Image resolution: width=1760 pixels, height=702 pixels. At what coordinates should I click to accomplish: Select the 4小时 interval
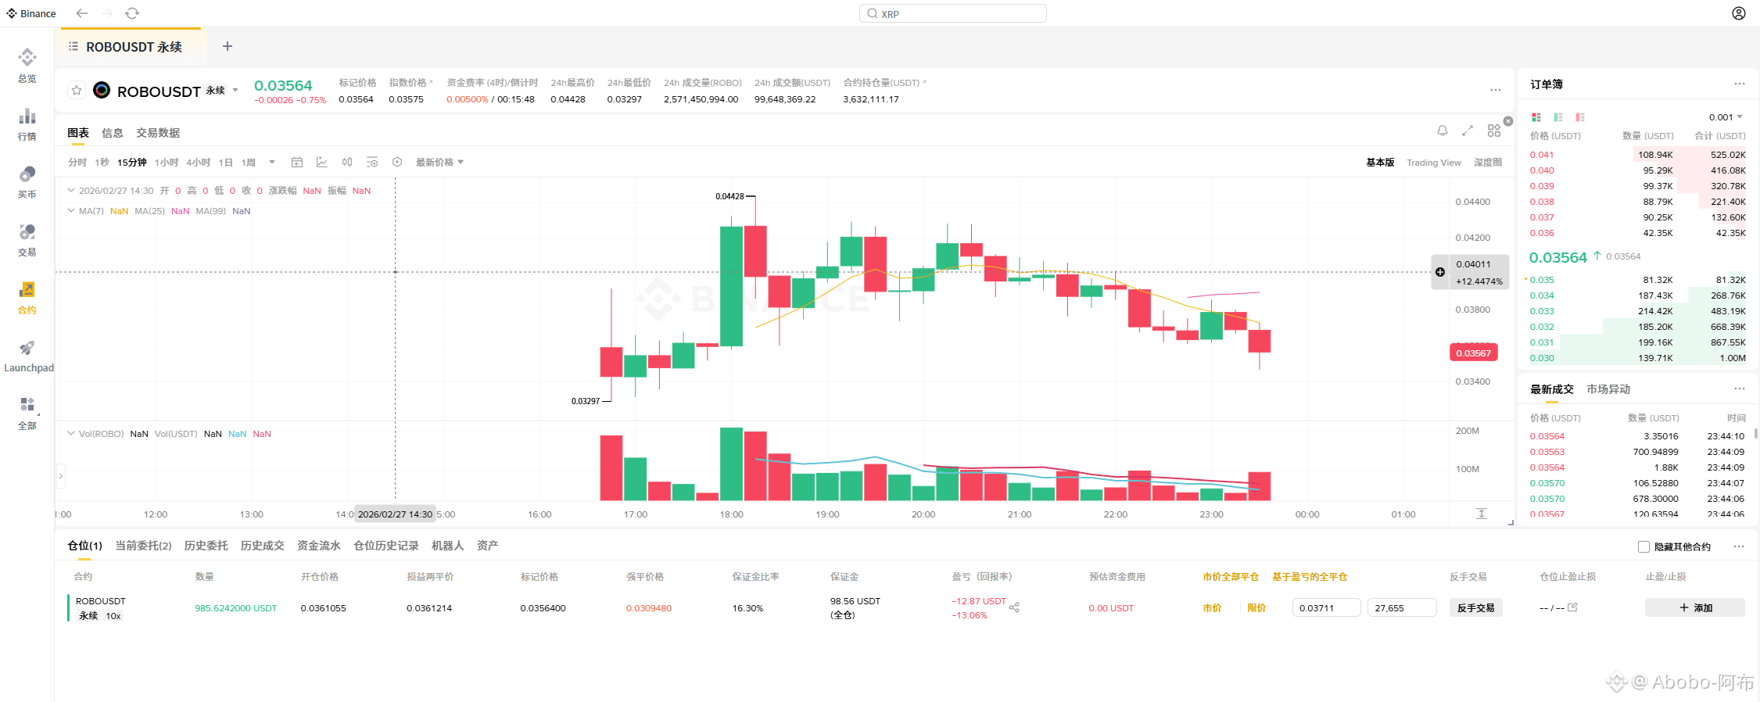(199, 163)
